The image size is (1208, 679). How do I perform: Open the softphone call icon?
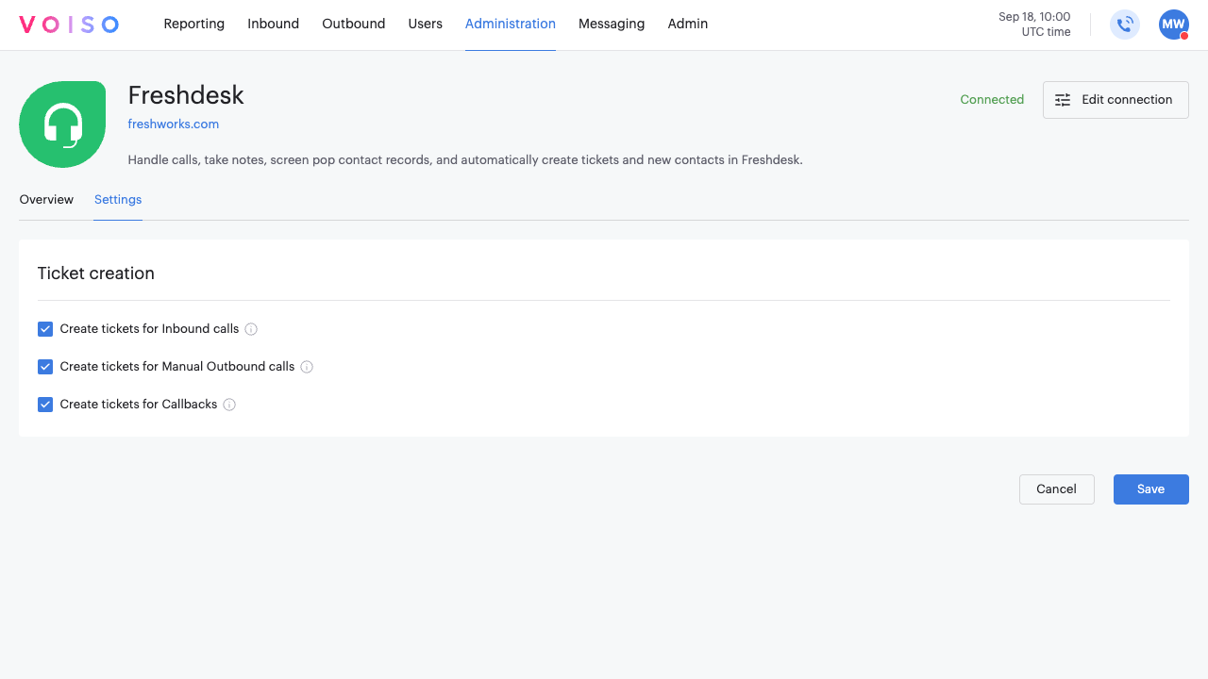click(1125, 25)
